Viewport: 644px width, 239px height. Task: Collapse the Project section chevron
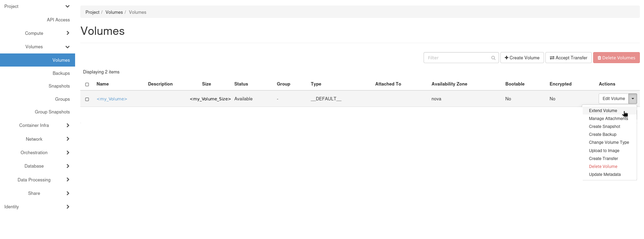point(67,7)
